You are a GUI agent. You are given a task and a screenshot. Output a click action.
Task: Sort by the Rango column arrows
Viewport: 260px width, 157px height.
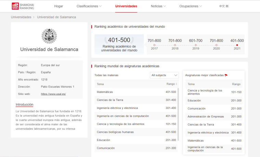click(x=177, y=84)
